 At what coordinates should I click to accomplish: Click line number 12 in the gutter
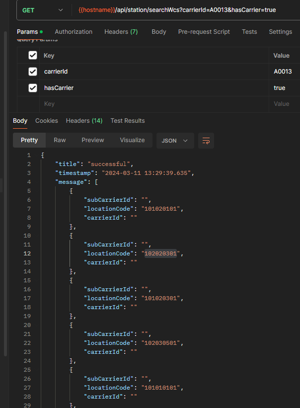click(x=27, y=254)
